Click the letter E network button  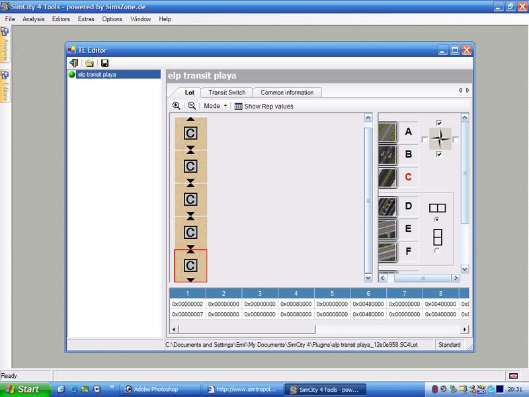pos(408,228)
